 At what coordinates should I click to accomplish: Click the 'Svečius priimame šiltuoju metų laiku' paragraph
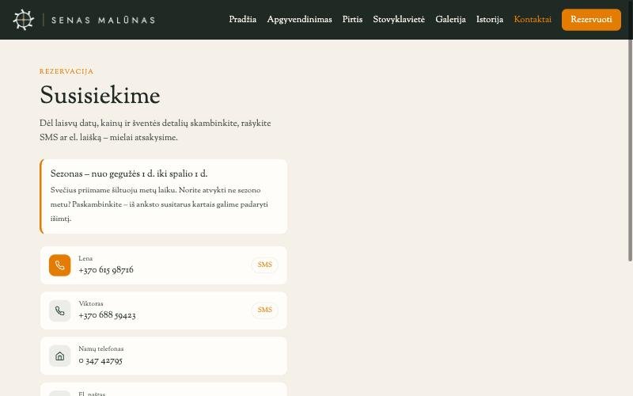159,204
